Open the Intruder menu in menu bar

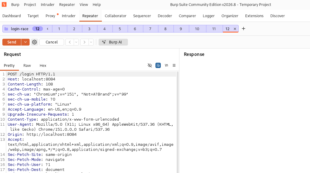[x=47, y=4]
